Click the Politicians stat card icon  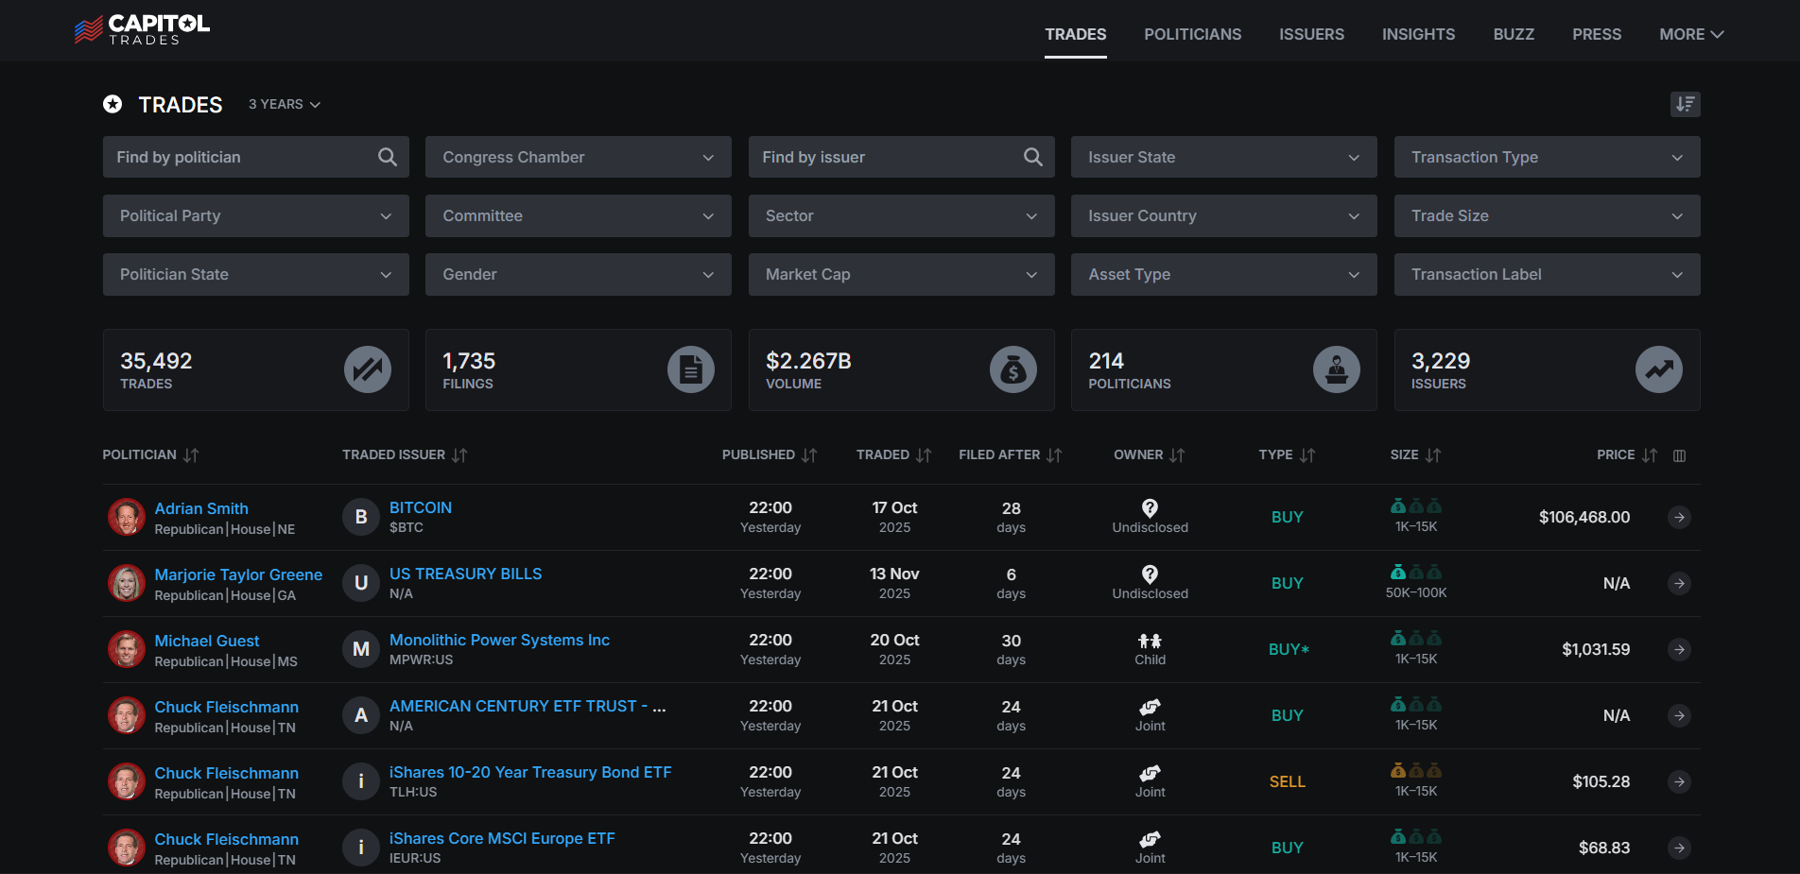coord(1336,369)
